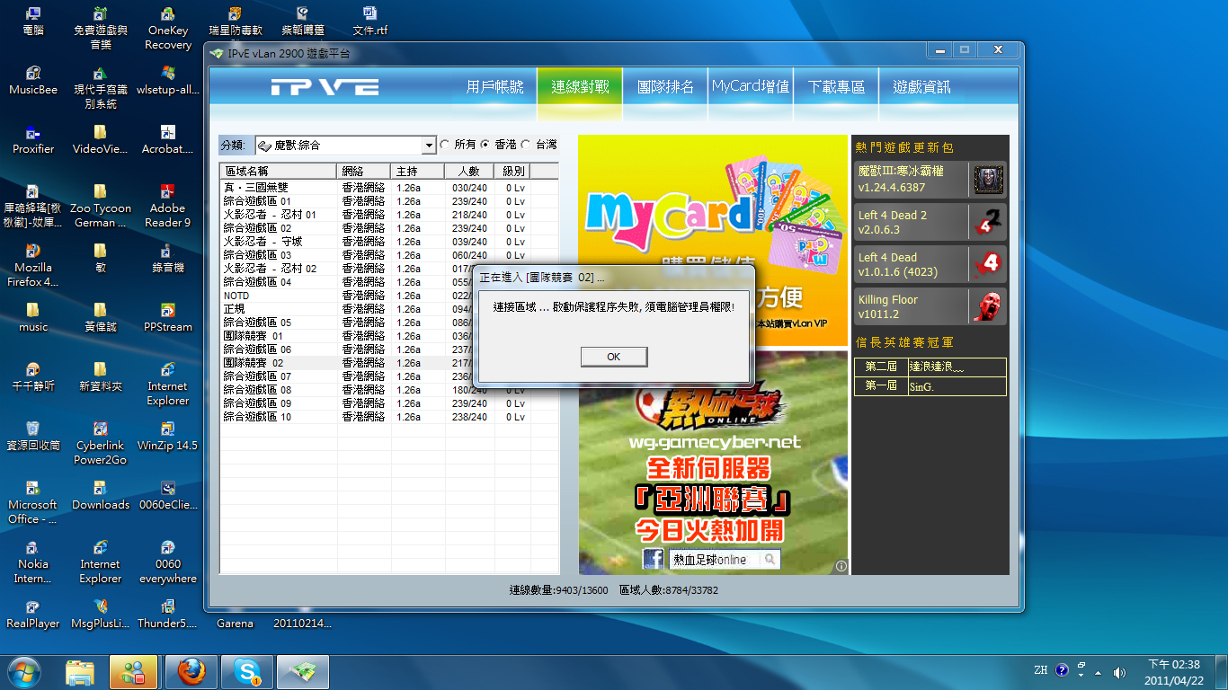The image size is (1228, 690).
Task: Click the Warcraft III update pack icon
Action: coord(988,180)
